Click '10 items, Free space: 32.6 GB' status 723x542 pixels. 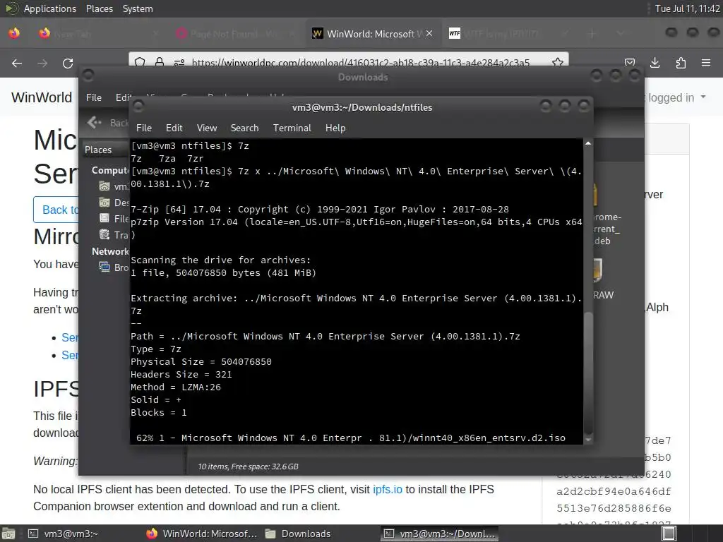pos(248,466)
